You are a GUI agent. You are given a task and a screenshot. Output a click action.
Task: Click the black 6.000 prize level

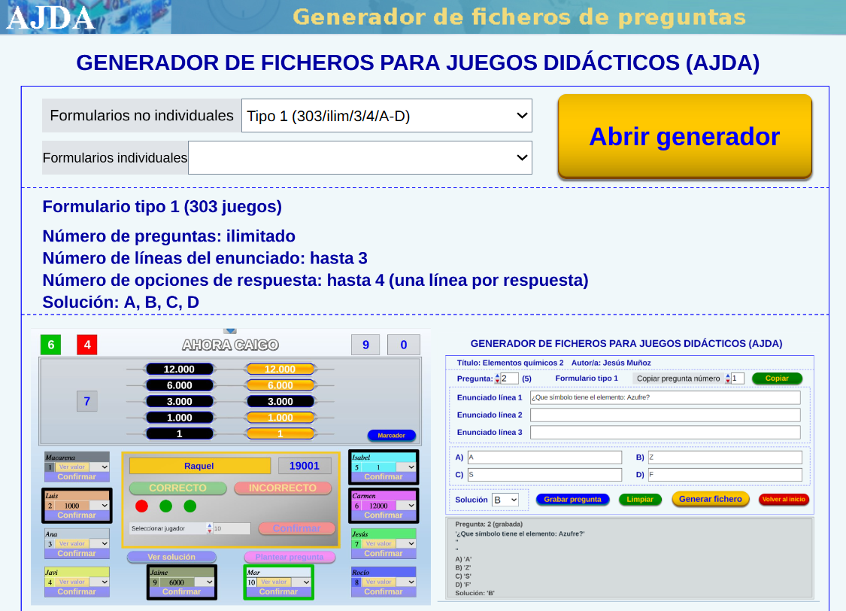click(x=179, y=385)
